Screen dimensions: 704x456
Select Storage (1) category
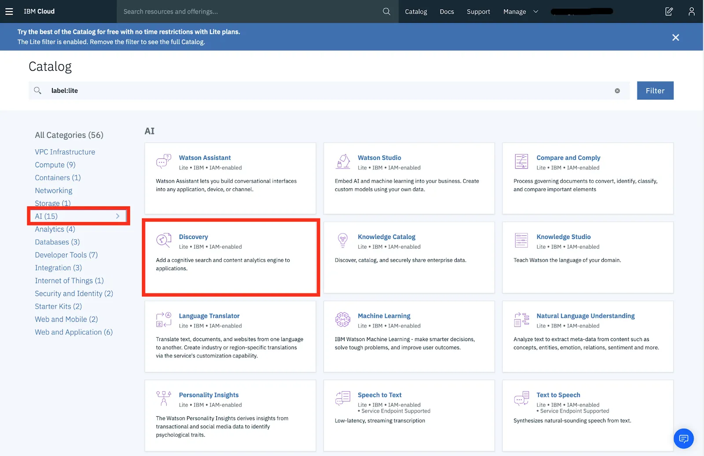53,203
